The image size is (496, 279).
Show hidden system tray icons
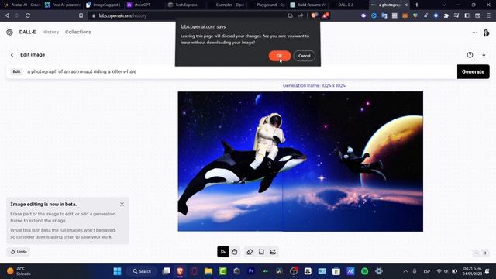[x=405, y=271]
